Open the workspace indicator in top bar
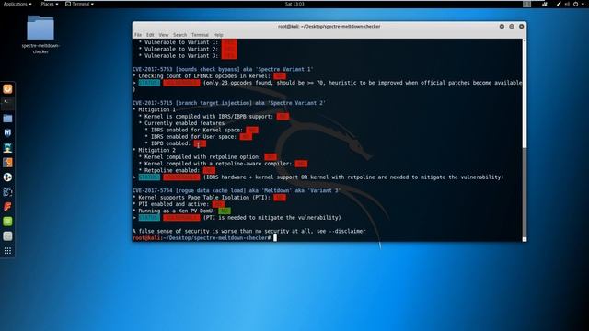 click(527, 4)
